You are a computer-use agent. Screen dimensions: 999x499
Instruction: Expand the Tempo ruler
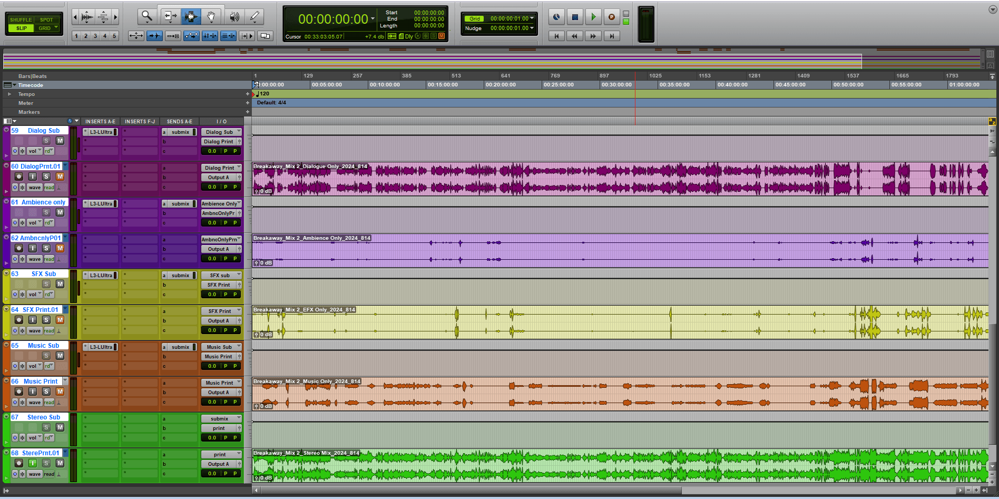[x=9, y=94]
